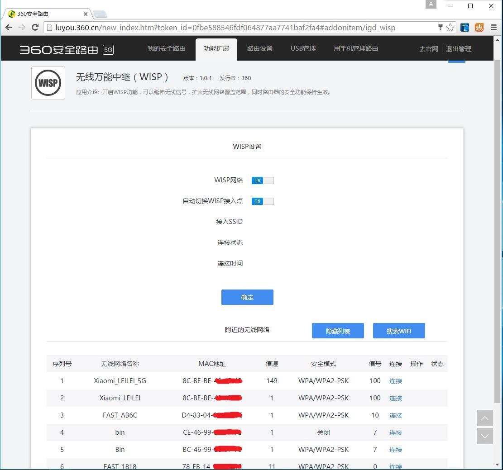503x470 pixels.
Task: Click the 确定 confirm button
Action: tap(247, 297)
